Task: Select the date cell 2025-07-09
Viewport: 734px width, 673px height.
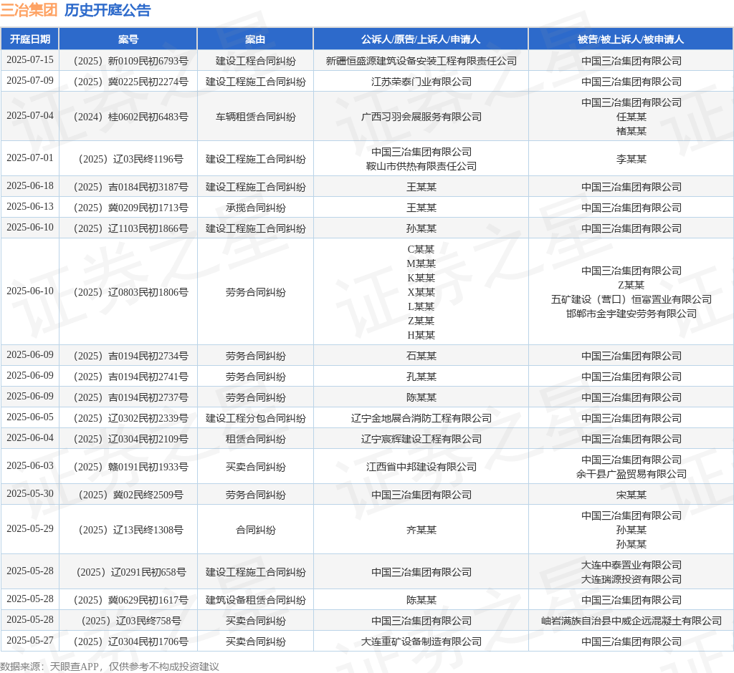Action: [x=30, y=80]
